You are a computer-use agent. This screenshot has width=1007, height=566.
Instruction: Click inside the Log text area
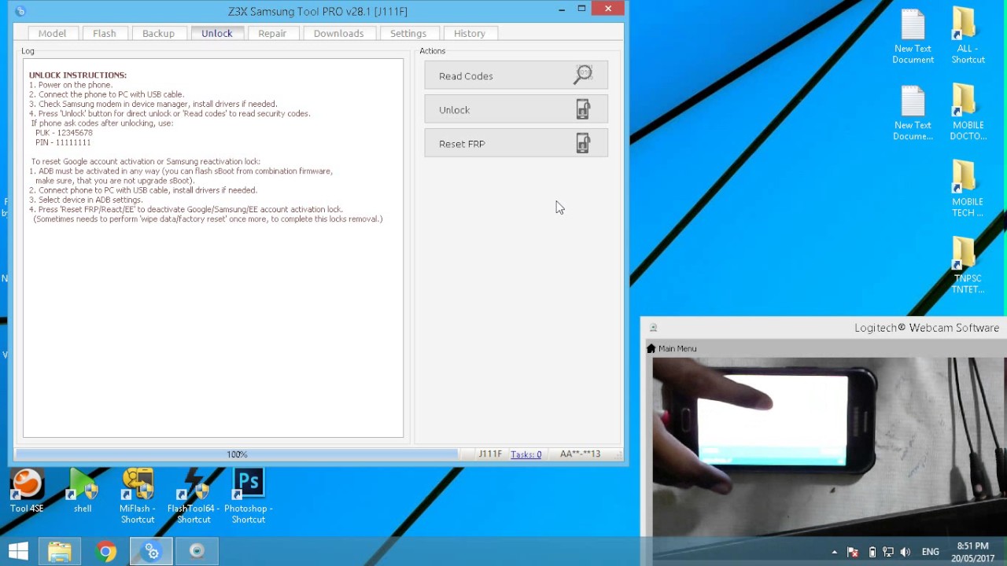[213, 248]
